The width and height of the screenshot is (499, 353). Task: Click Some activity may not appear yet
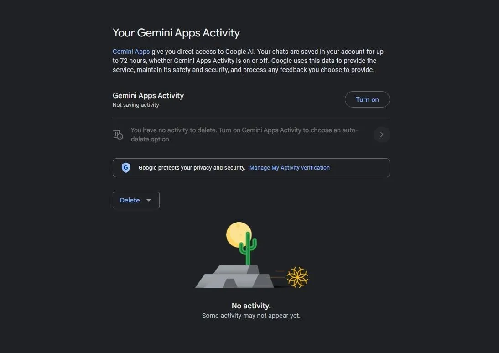click(251, 316)
